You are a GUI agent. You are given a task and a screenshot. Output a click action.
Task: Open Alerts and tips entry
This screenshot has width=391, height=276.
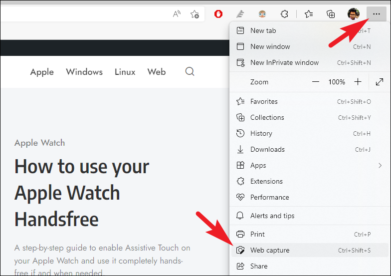pyautogui.click(x=310, y=216)
